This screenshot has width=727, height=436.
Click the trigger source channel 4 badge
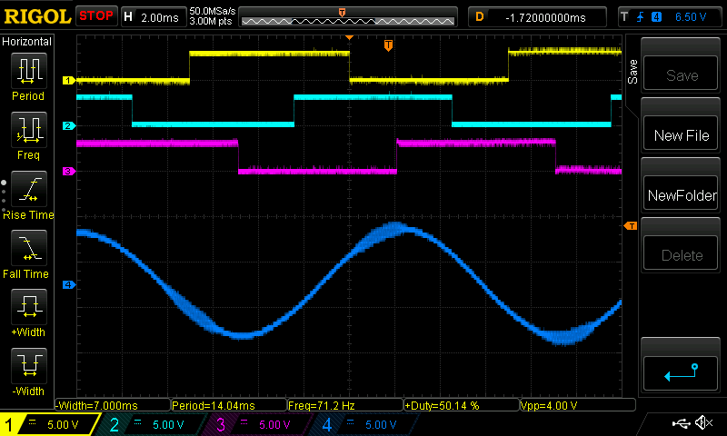656,17
